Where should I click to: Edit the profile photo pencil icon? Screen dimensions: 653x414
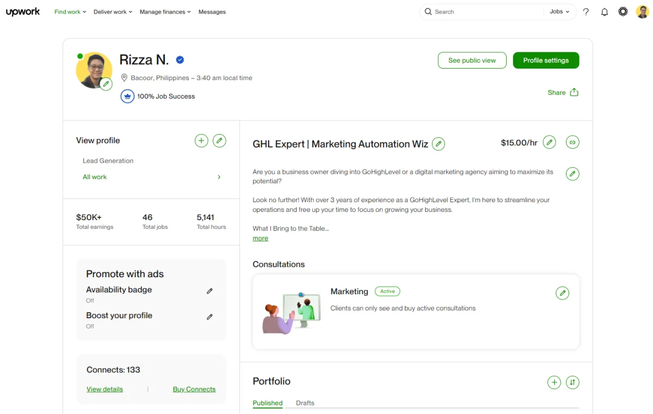click(106, 84)
